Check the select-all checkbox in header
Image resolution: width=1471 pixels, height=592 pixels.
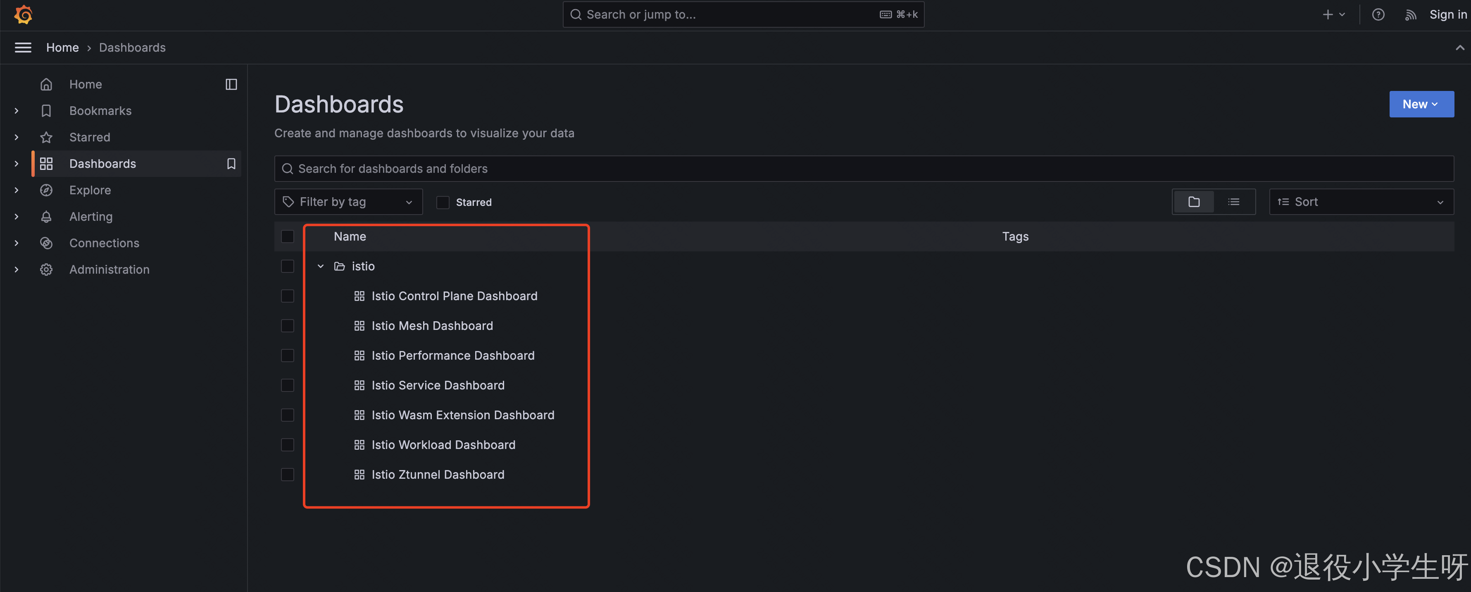click(x=287, y=236)
